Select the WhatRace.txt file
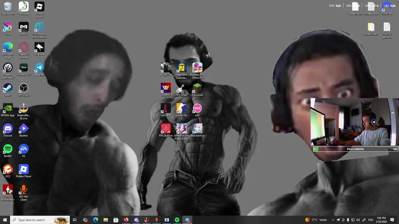 [371, 8]
